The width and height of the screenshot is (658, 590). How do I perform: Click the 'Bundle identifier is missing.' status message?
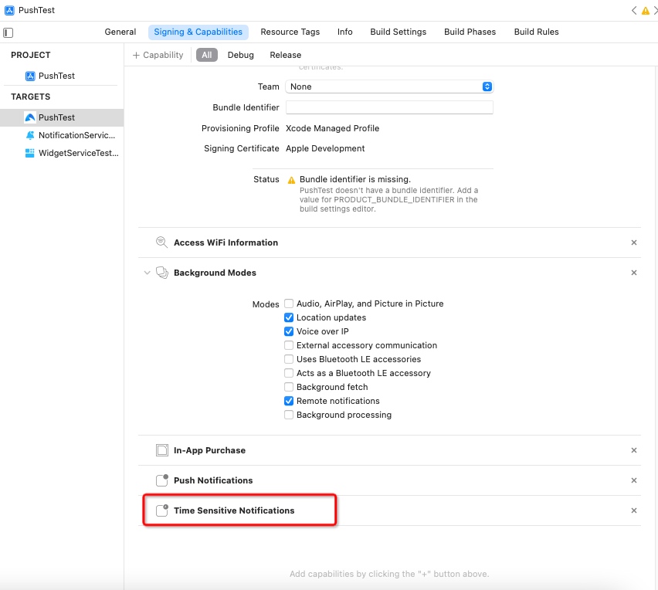pyautogui.click(x=355, y=180)
